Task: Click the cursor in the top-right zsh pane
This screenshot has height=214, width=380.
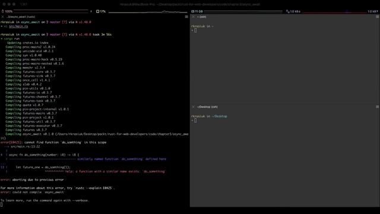Action: coord(195,30)
